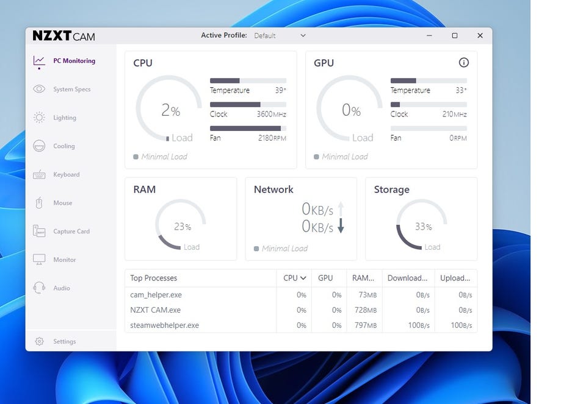The height and width of the screenshot is (404, 586).
Task: Go to Lighting section
Action: (65, 118)
